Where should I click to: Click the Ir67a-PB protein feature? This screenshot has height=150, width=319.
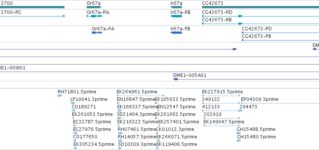click(x=176, y=33)
